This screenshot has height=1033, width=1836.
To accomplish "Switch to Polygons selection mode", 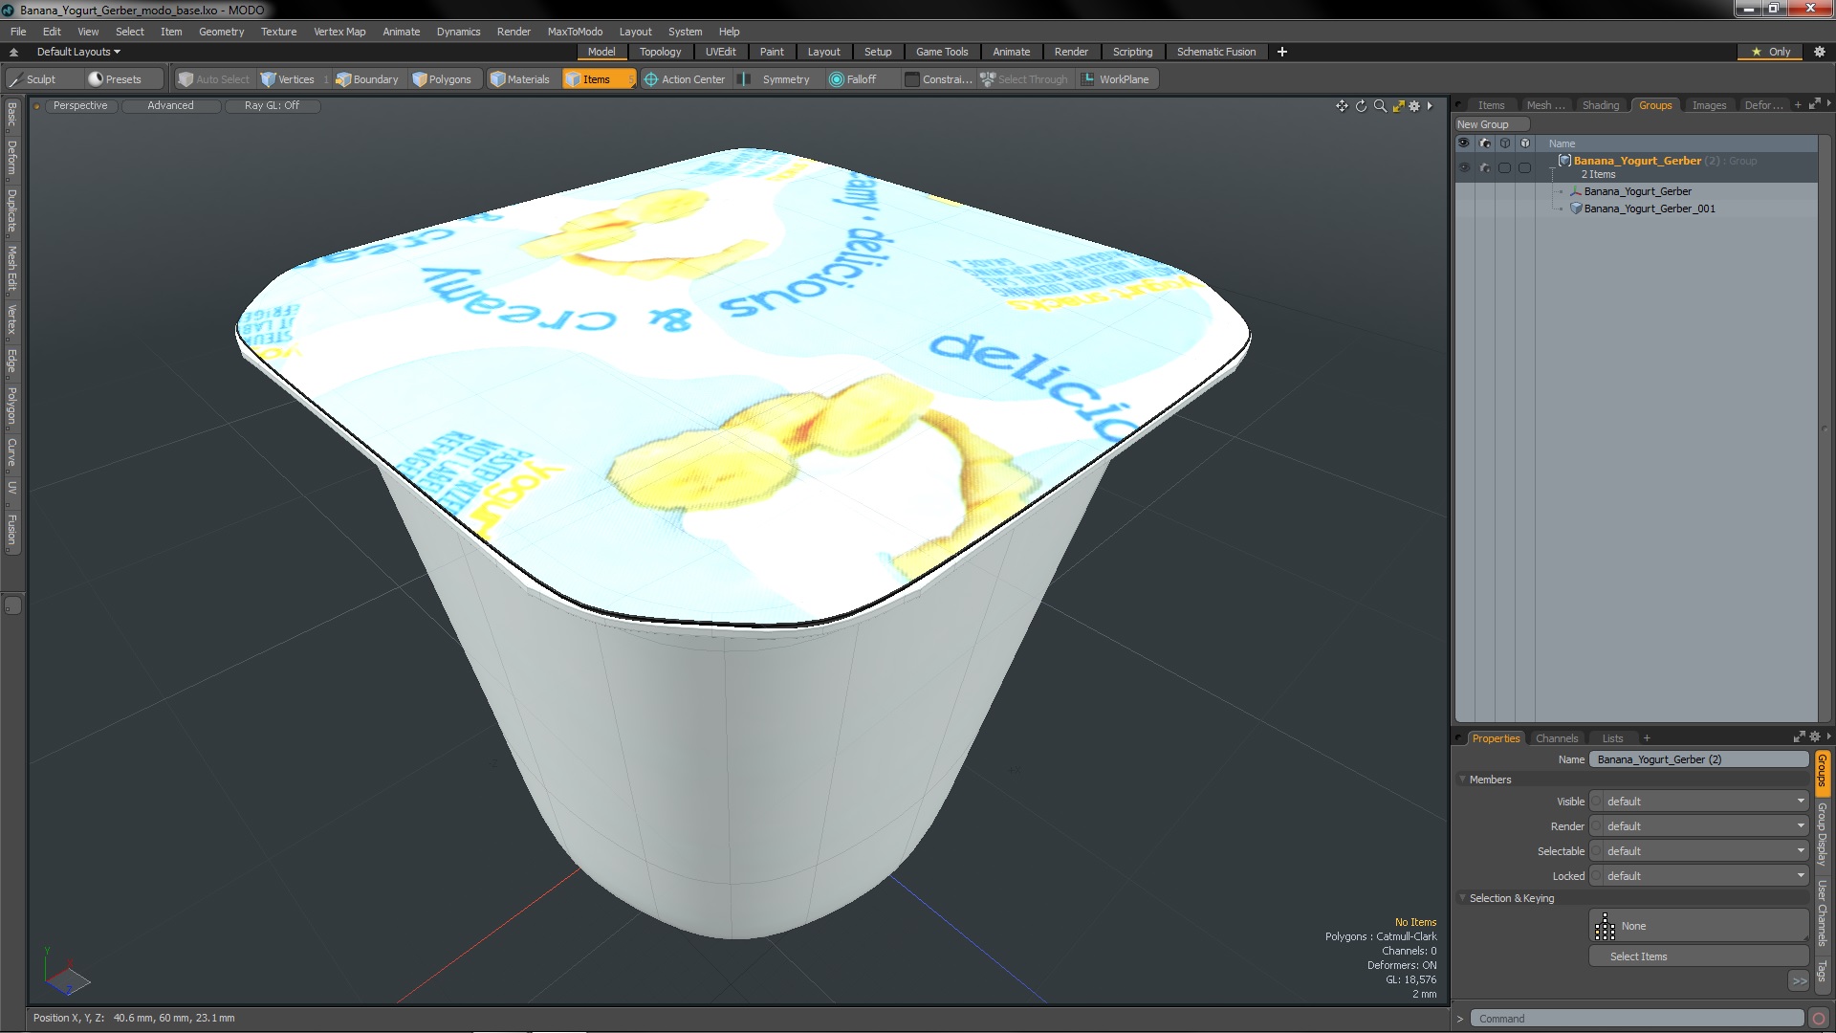I will 442,79.
